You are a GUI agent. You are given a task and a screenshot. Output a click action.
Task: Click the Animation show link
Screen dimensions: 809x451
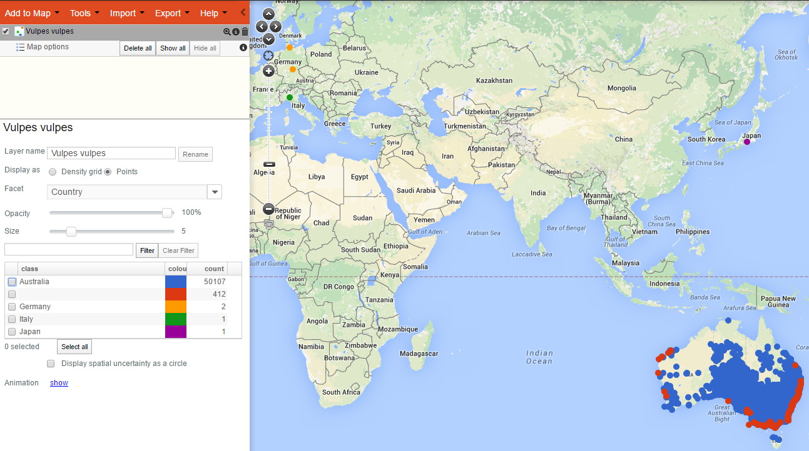coord(58,382)
